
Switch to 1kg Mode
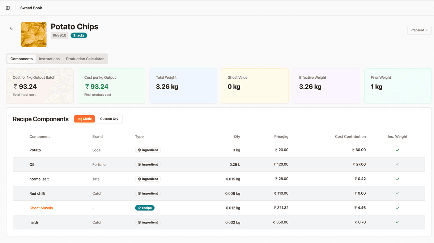84,119
